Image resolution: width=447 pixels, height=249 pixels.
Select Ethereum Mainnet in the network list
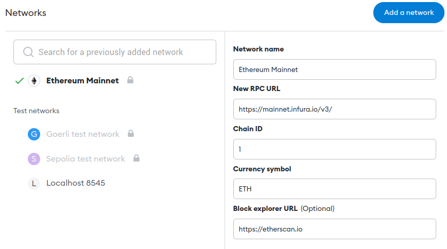(82, 81)
